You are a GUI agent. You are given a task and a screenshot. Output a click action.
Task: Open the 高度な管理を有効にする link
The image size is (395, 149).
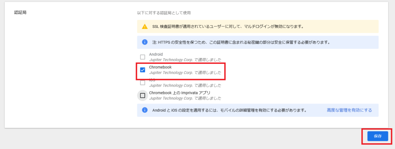point(349,110)
